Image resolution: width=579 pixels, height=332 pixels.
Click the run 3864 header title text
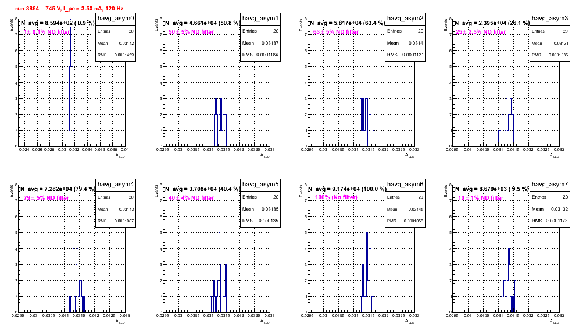(69, 9)
